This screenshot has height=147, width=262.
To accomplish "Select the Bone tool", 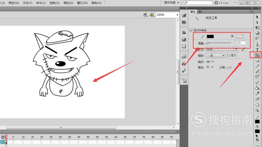I will (257, 83).
